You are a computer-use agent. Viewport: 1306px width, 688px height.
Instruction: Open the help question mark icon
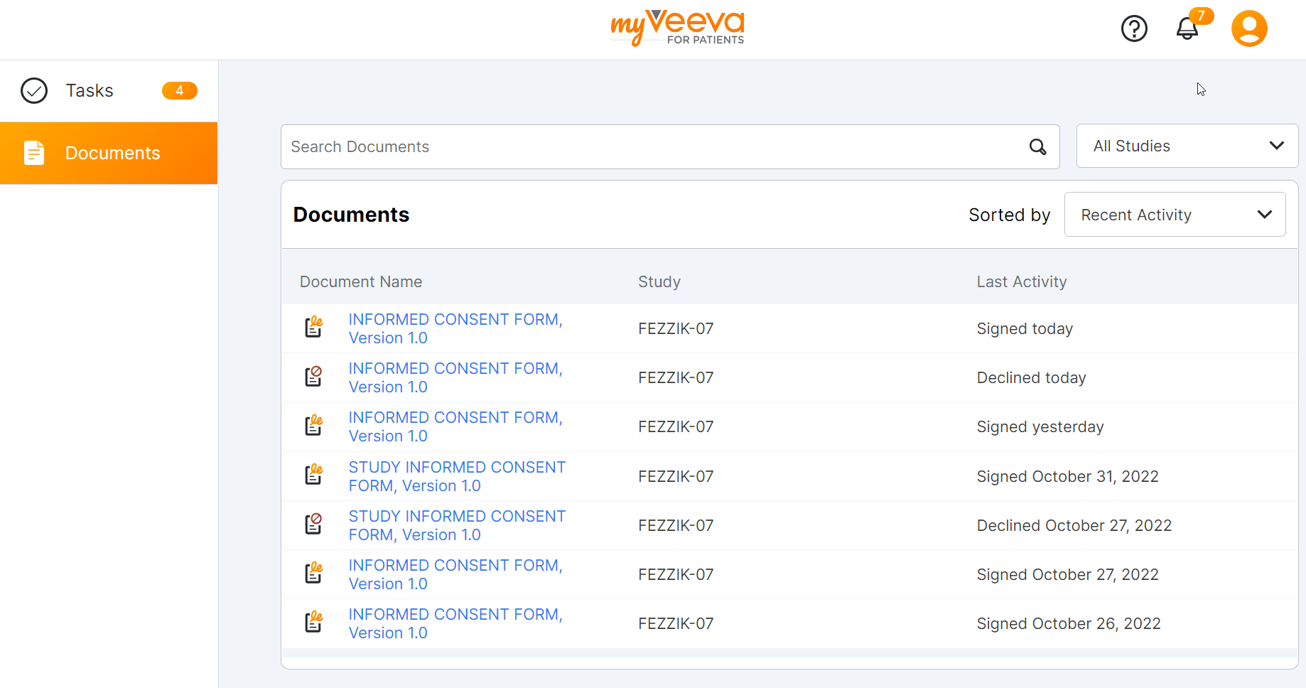click(1134, 29)
